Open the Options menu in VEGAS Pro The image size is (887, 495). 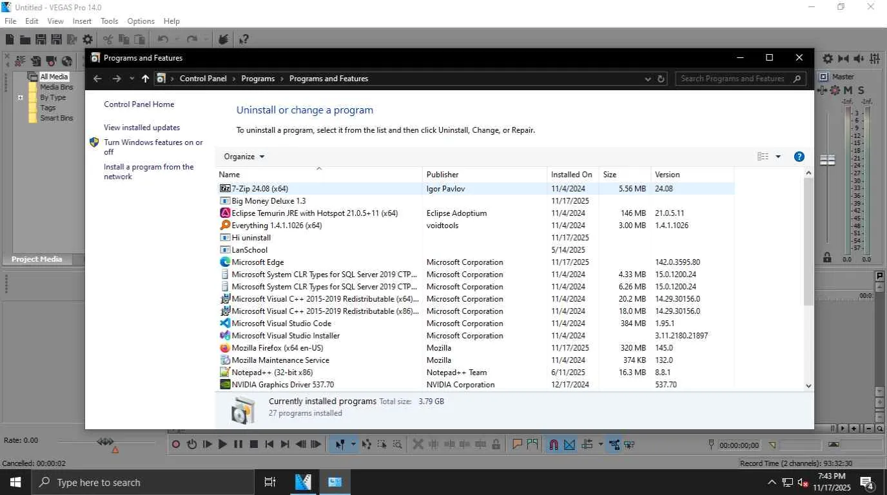pos(141,21)
